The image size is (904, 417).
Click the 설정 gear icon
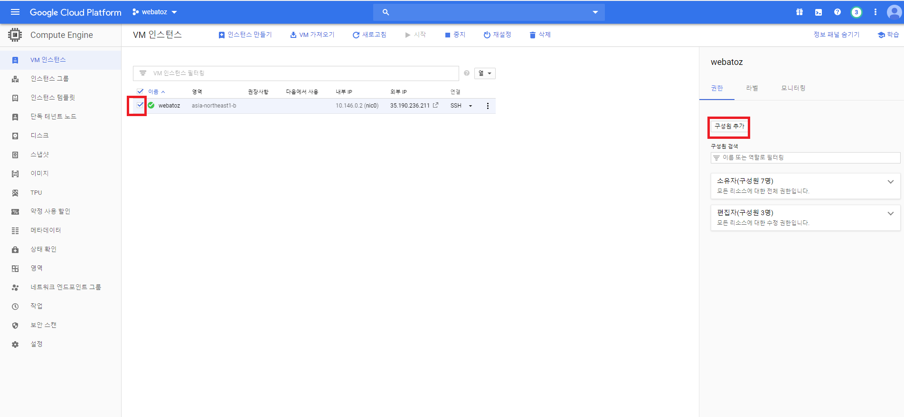15,344
